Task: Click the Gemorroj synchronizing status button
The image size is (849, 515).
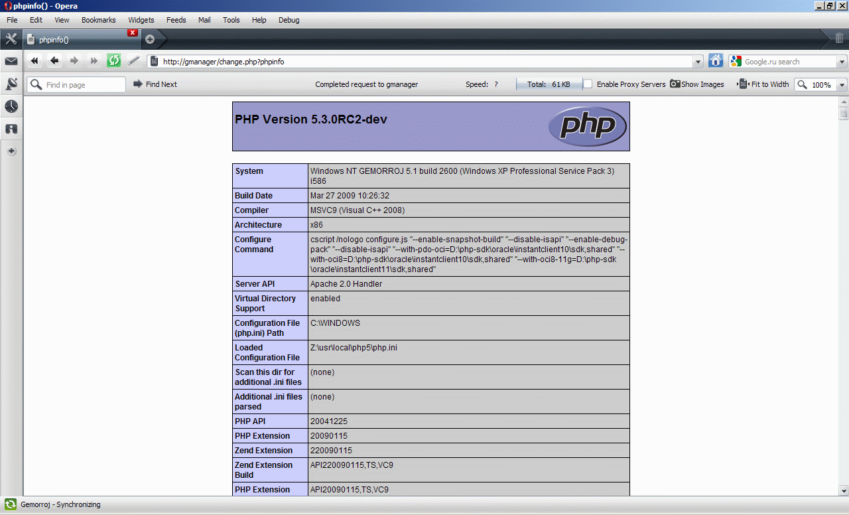Action: (x=53, y=504)
